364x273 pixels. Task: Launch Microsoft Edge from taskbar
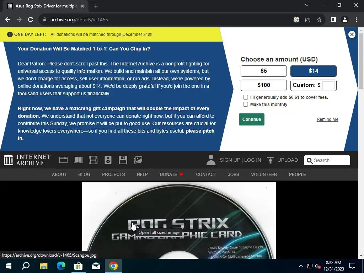tap(61, 266)
